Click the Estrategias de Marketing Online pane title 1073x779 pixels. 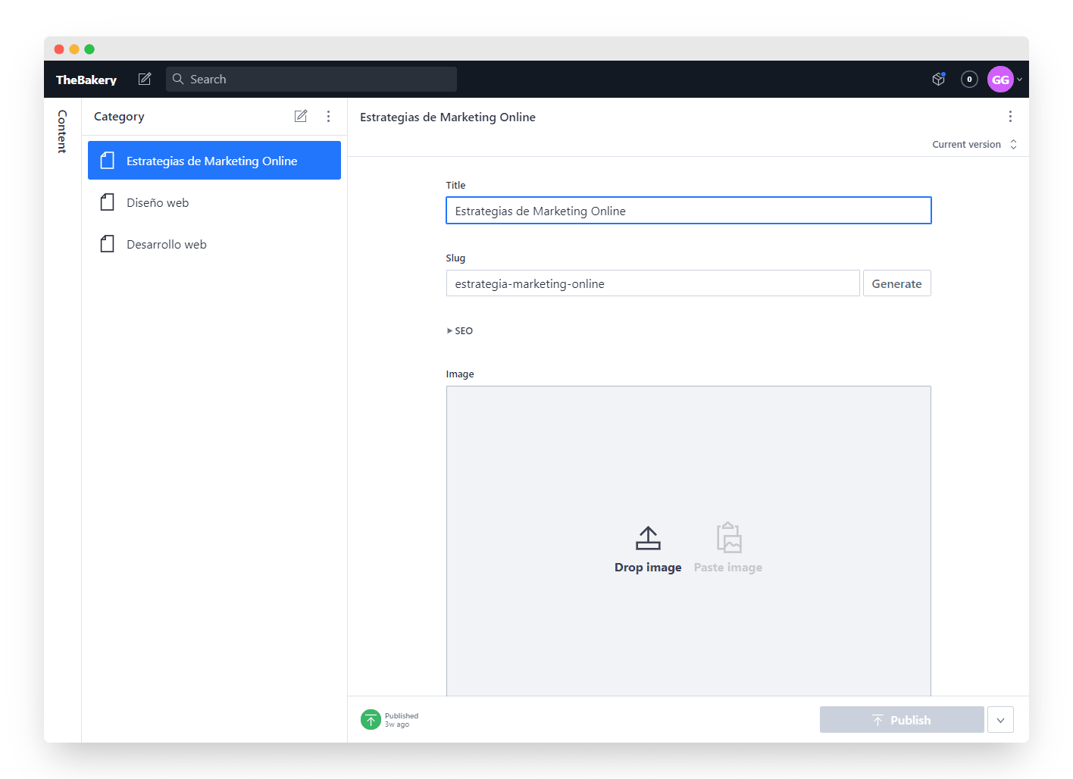[x=448, y=117]
